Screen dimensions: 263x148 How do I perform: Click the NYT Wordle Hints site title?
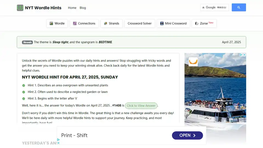click(43, 8)
